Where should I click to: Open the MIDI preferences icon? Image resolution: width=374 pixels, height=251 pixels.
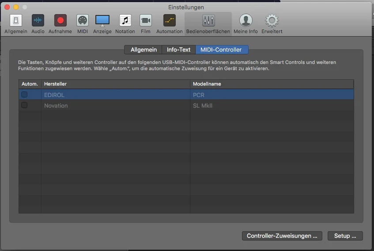tap(83, 20)
